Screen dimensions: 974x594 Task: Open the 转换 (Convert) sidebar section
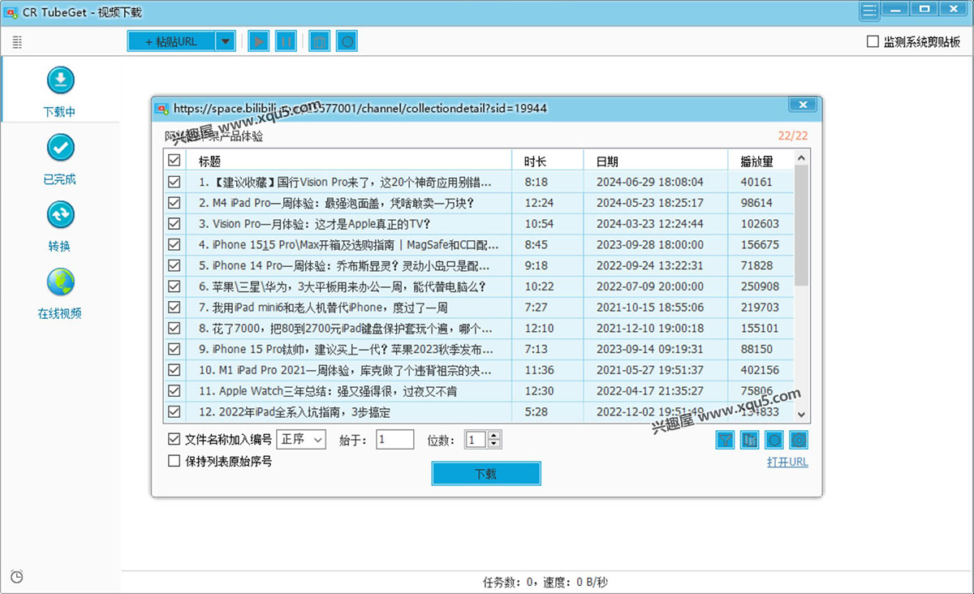[60, 226]
